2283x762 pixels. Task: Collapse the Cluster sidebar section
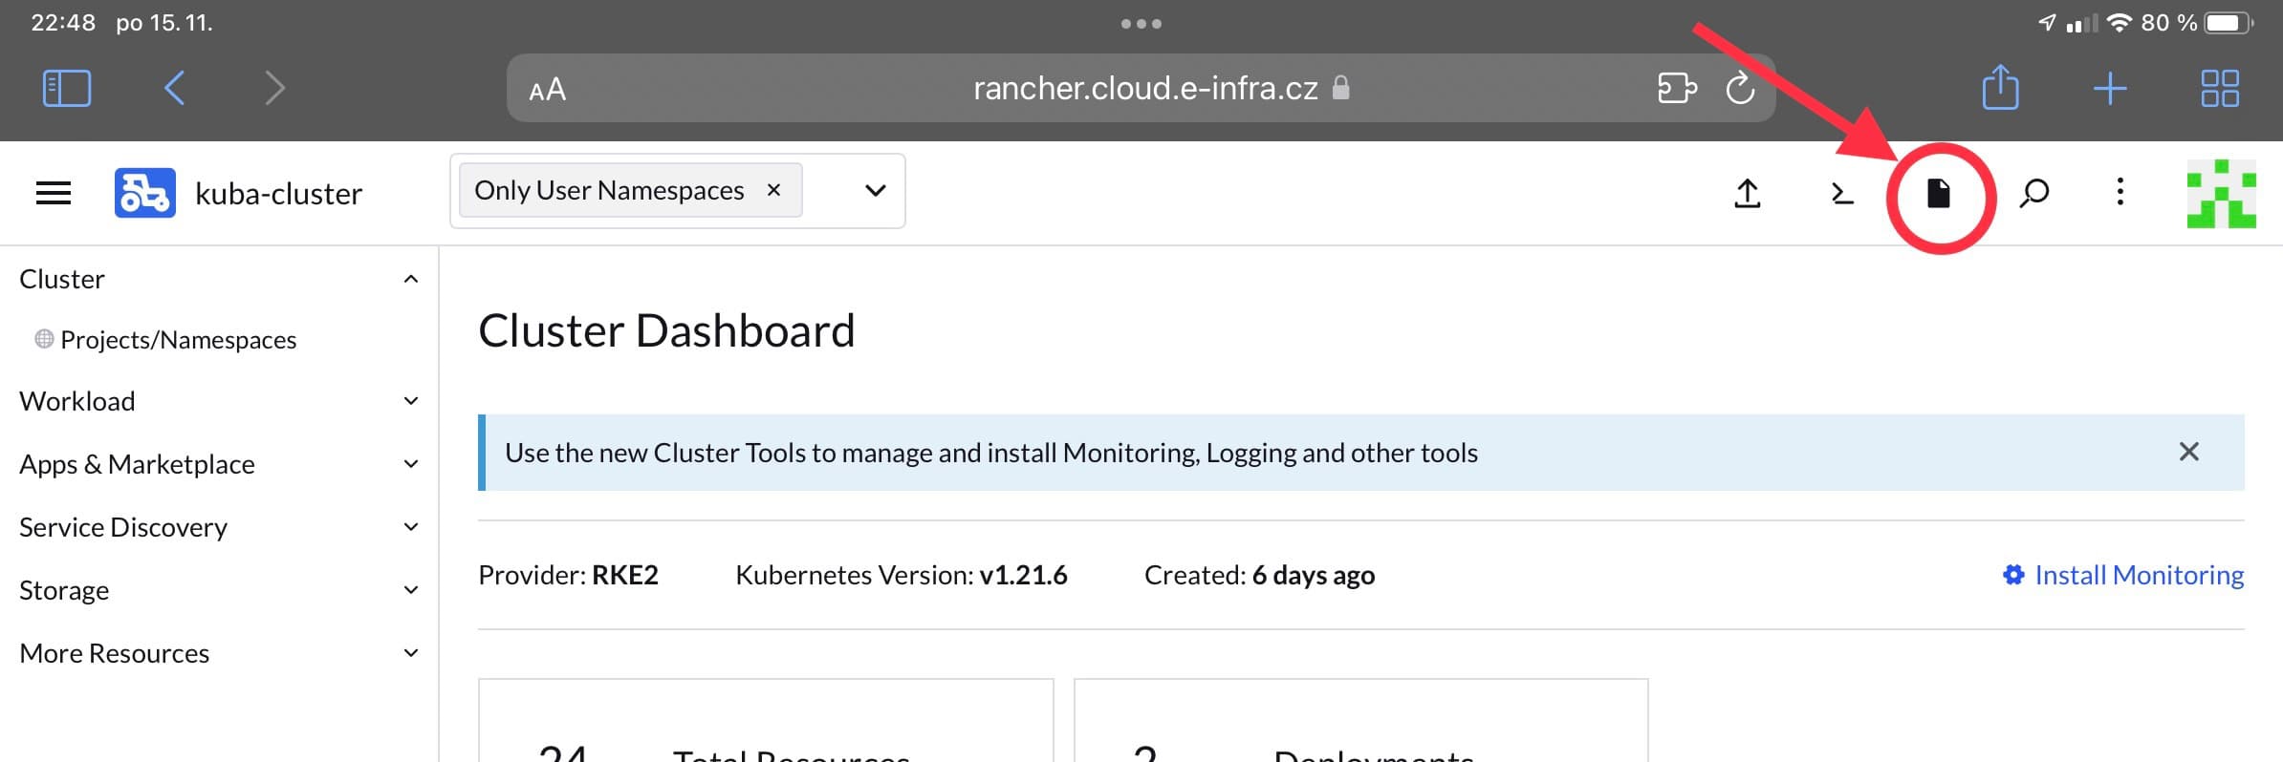click(410, 279)
